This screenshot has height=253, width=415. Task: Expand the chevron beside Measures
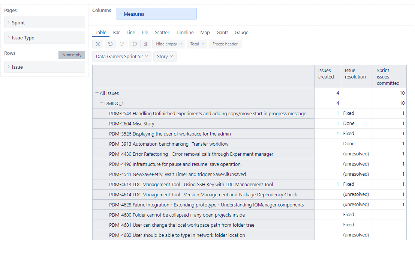click(x=120, y=14)
